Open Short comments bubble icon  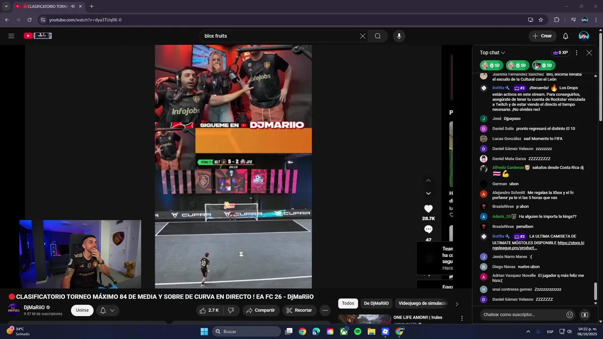pos(428,229)
